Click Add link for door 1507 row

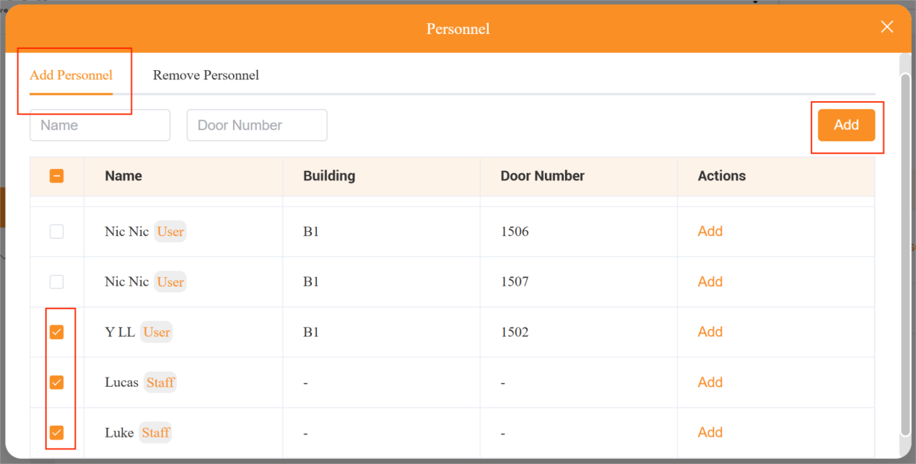click(x=710, y=281)
